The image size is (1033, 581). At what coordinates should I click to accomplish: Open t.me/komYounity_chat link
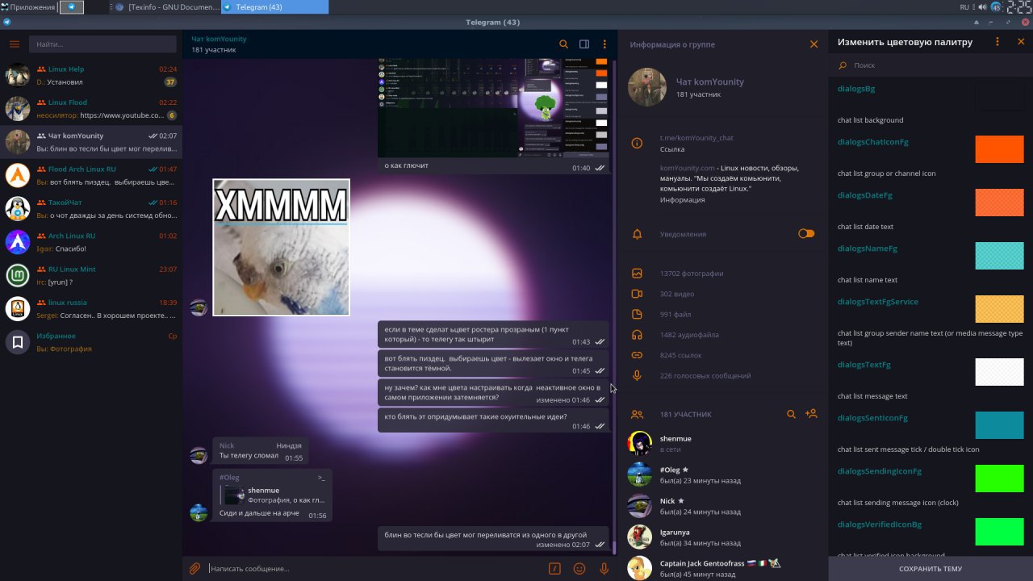click(x=696, y=138)
